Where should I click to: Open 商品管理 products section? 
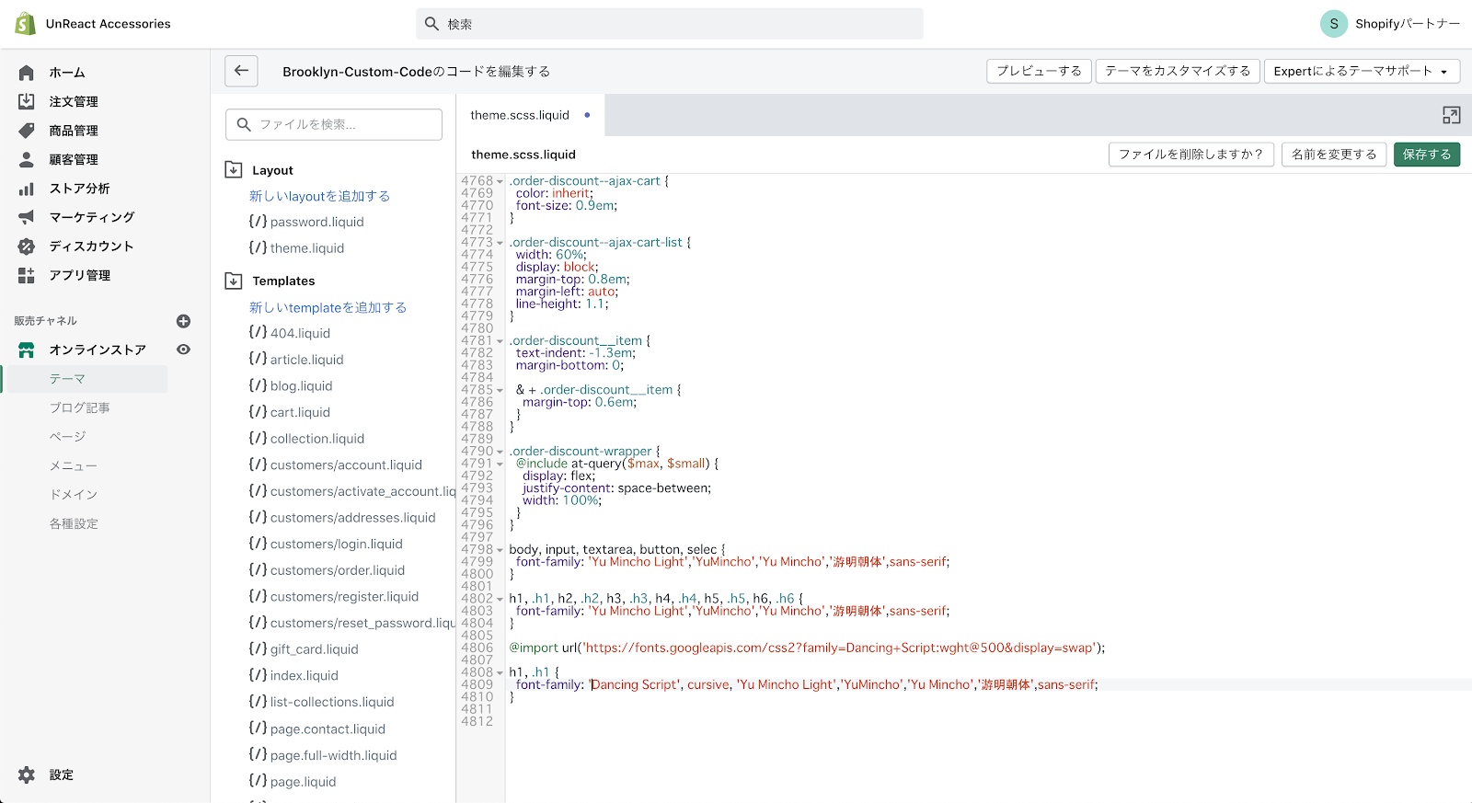coord(73,131)
